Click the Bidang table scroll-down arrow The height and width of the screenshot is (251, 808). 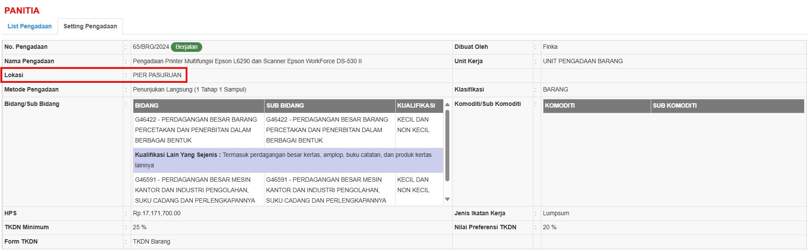tap(447, 199)
